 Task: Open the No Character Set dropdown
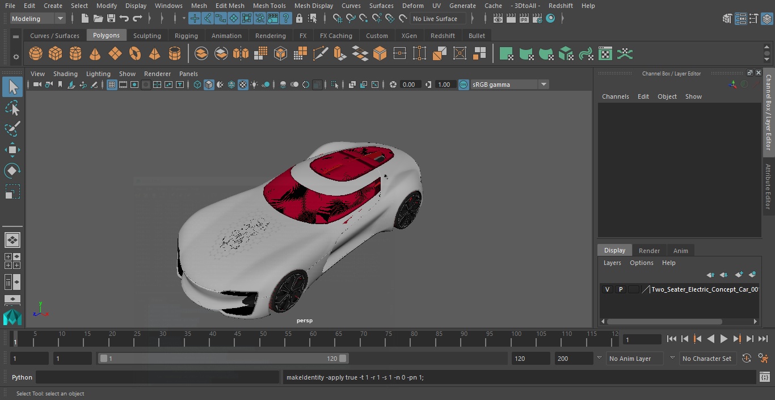pyautogui.click(x=707, y=359)
